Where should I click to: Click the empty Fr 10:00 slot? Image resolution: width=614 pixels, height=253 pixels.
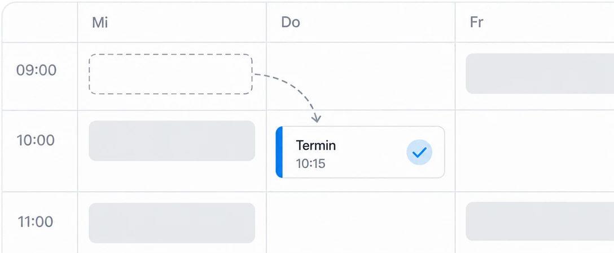coord(534,151)
